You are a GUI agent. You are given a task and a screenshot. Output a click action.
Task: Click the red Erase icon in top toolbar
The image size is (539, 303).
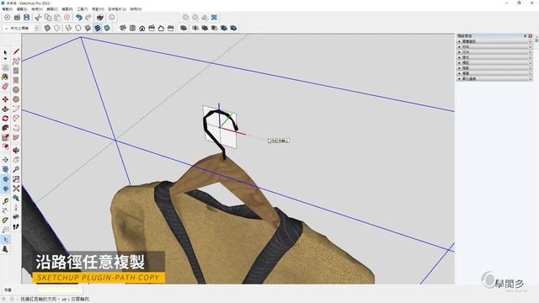(67, 17)
